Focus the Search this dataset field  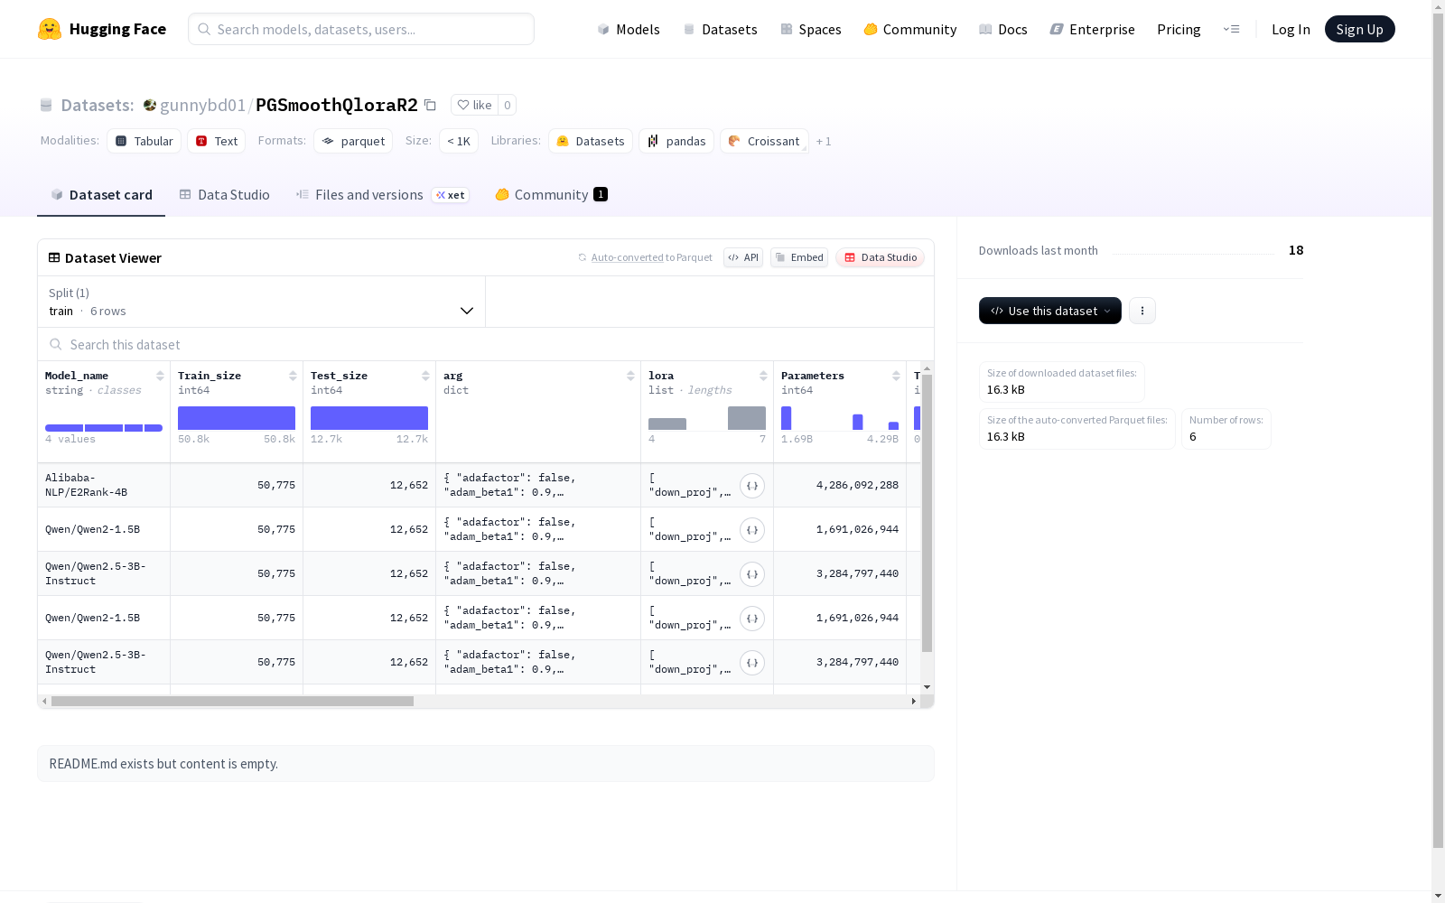coord(486,345)
